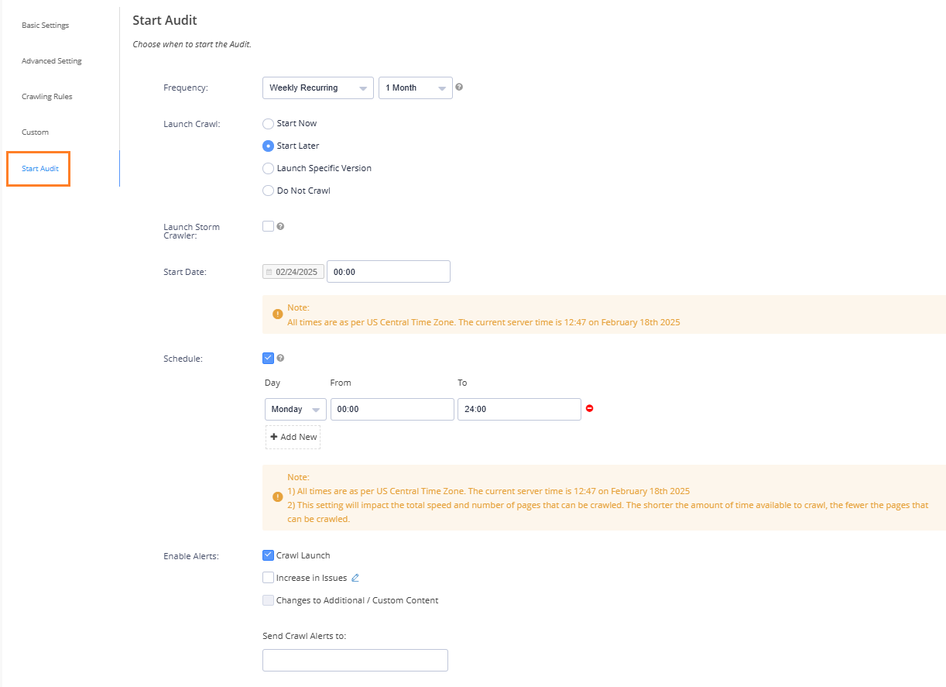
Task: Enable the Launch Storm Crawler checkbox
Action: click(268, 226)
